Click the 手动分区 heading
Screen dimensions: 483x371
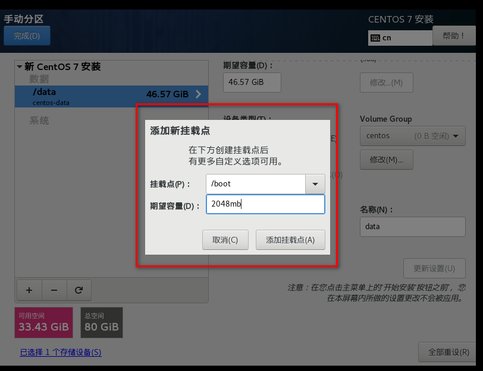[x=24, y=19]
